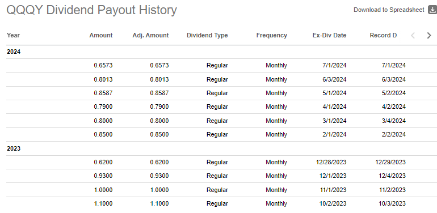
Task: Click the 12/28/2023 ex-div date
Action: coord(331,162)
